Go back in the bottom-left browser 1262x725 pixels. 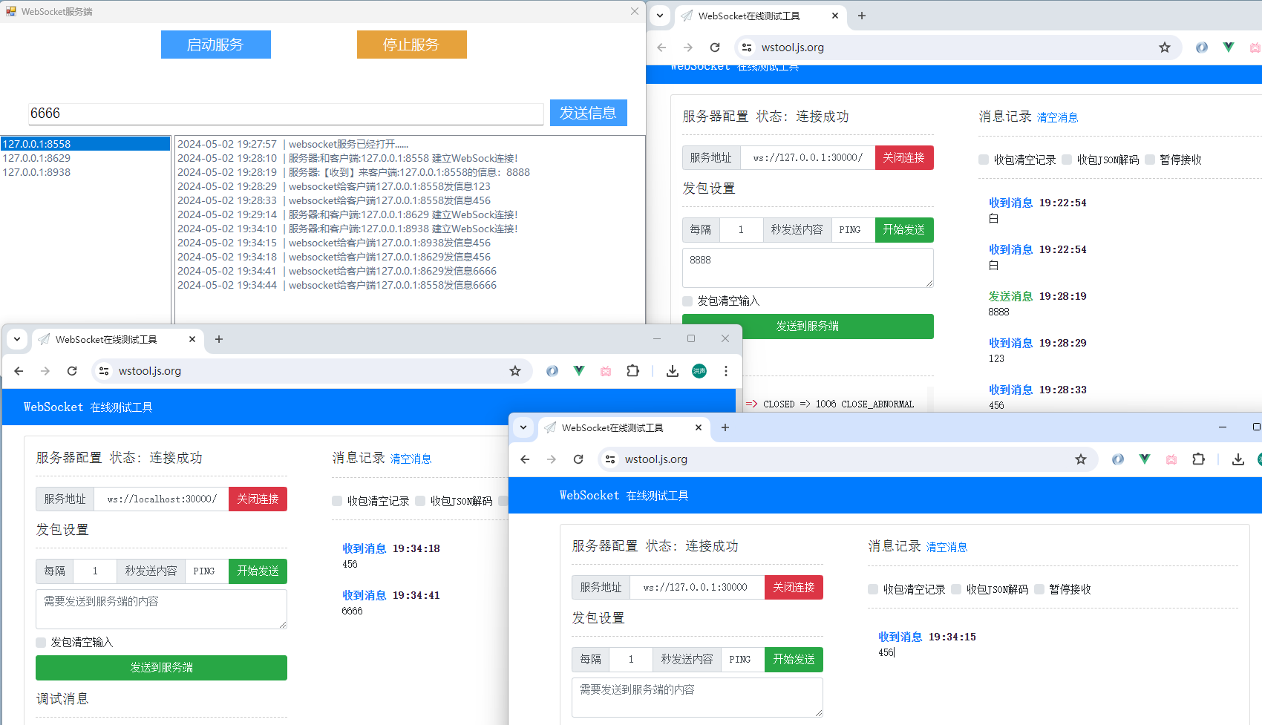click(19, 371)
